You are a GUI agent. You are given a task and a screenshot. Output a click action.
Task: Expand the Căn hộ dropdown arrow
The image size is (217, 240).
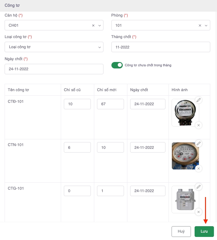coord(99,25)
